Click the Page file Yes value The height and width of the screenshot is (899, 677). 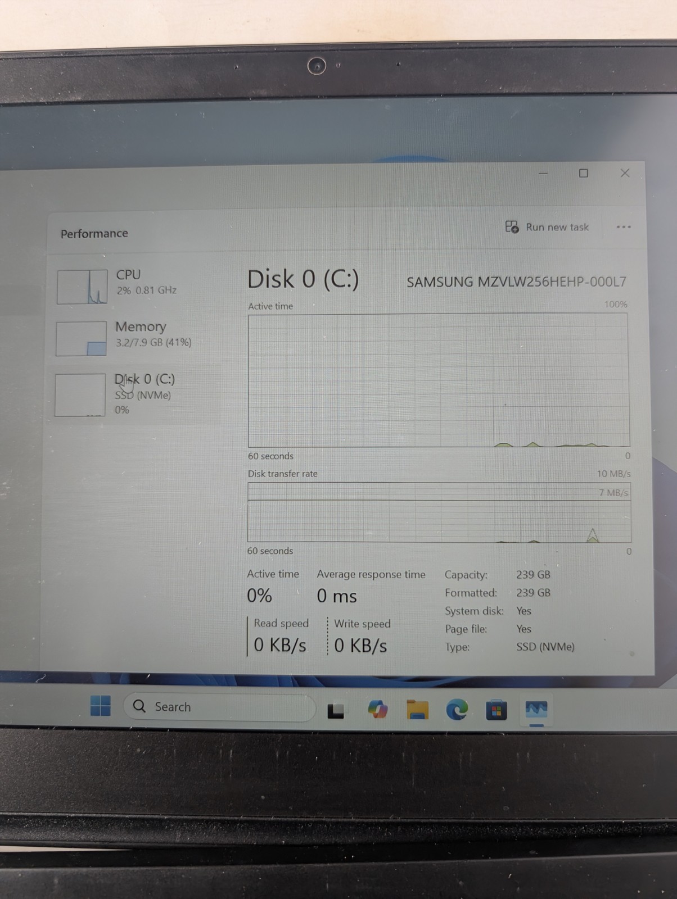click(x=523, y=629)
